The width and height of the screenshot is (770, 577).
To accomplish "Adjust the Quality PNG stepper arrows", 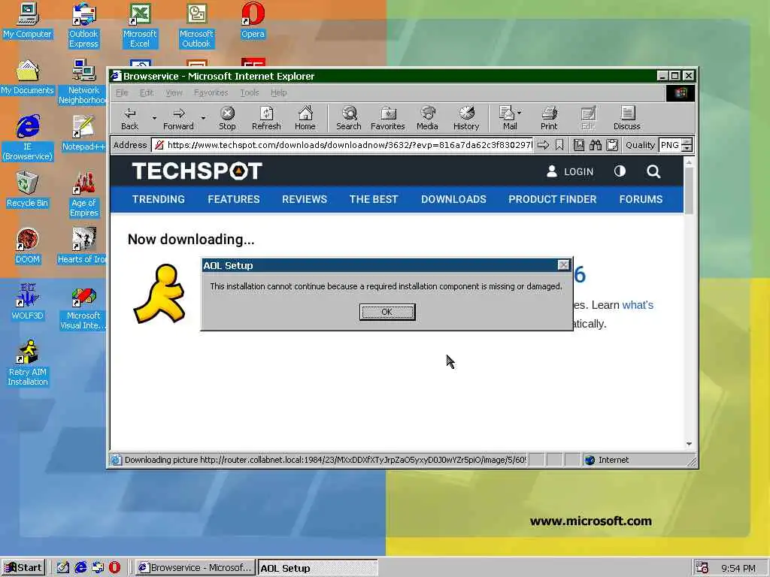I will 687,145.
